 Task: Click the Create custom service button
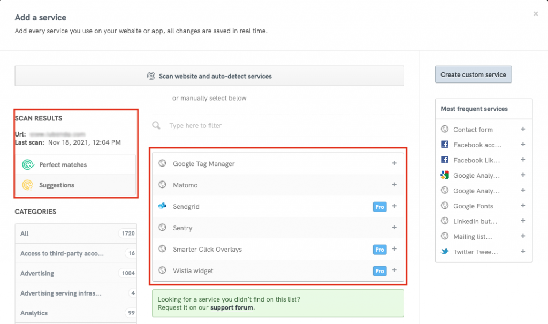[x=473, y=74]
